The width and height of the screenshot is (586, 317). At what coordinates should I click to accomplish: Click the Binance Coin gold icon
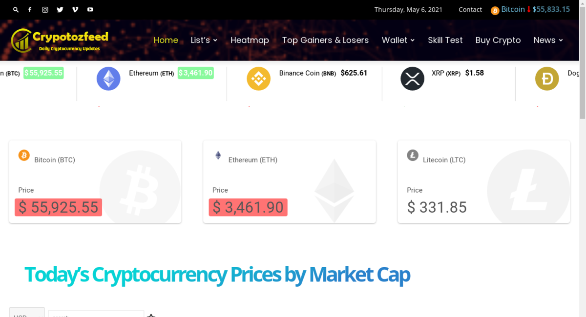point(258,79)
